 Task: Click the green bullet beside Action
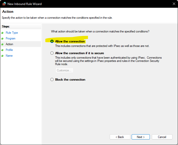pyautogui.click(x=2, y=44)
